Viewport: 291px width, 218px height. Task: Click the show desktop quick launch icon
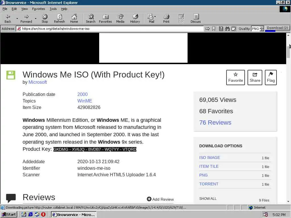24,215
